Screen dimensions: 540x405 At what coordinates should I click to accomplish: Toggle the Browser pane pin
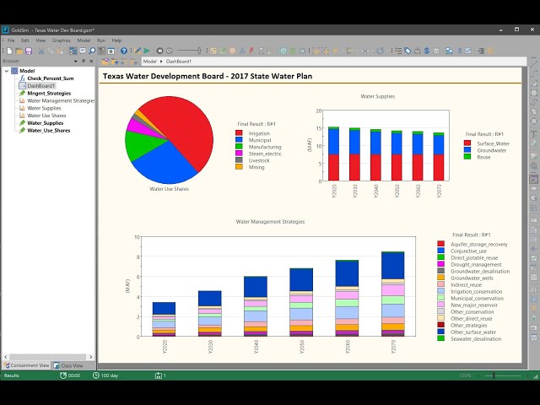[84, 61]
